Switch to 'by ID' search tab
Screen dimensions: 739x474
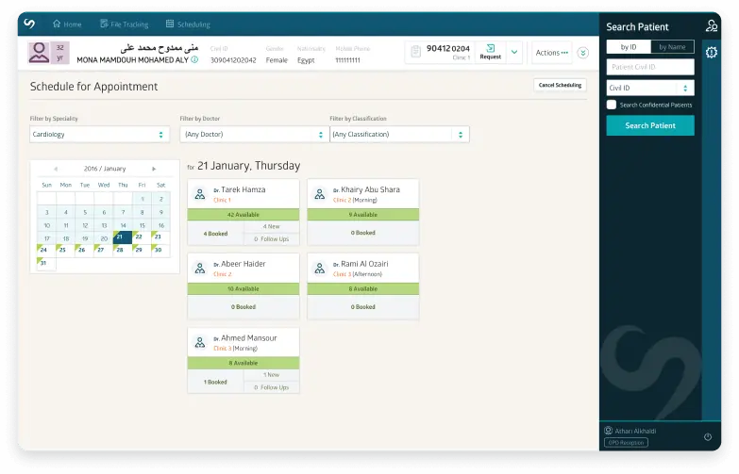pos(629,46)
